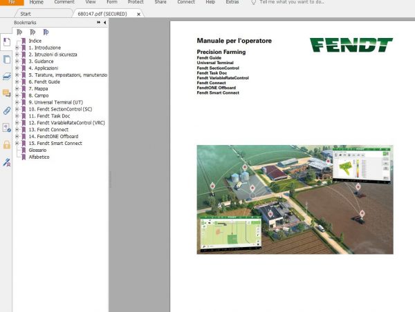This screenshot has height=312, width=415.
Task: Collapse the Bookmarks panel with arrow
Action: (105, 23)
